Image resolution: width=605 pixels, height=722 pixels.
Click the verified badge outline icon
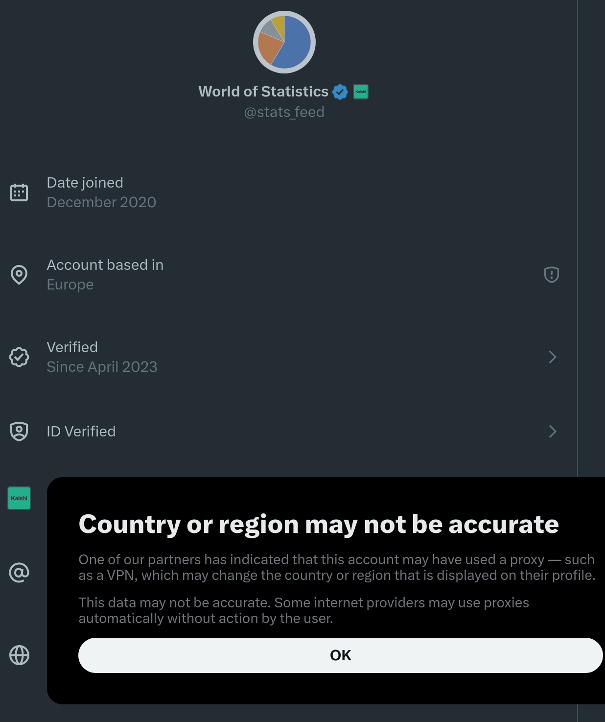pos(19,357)
